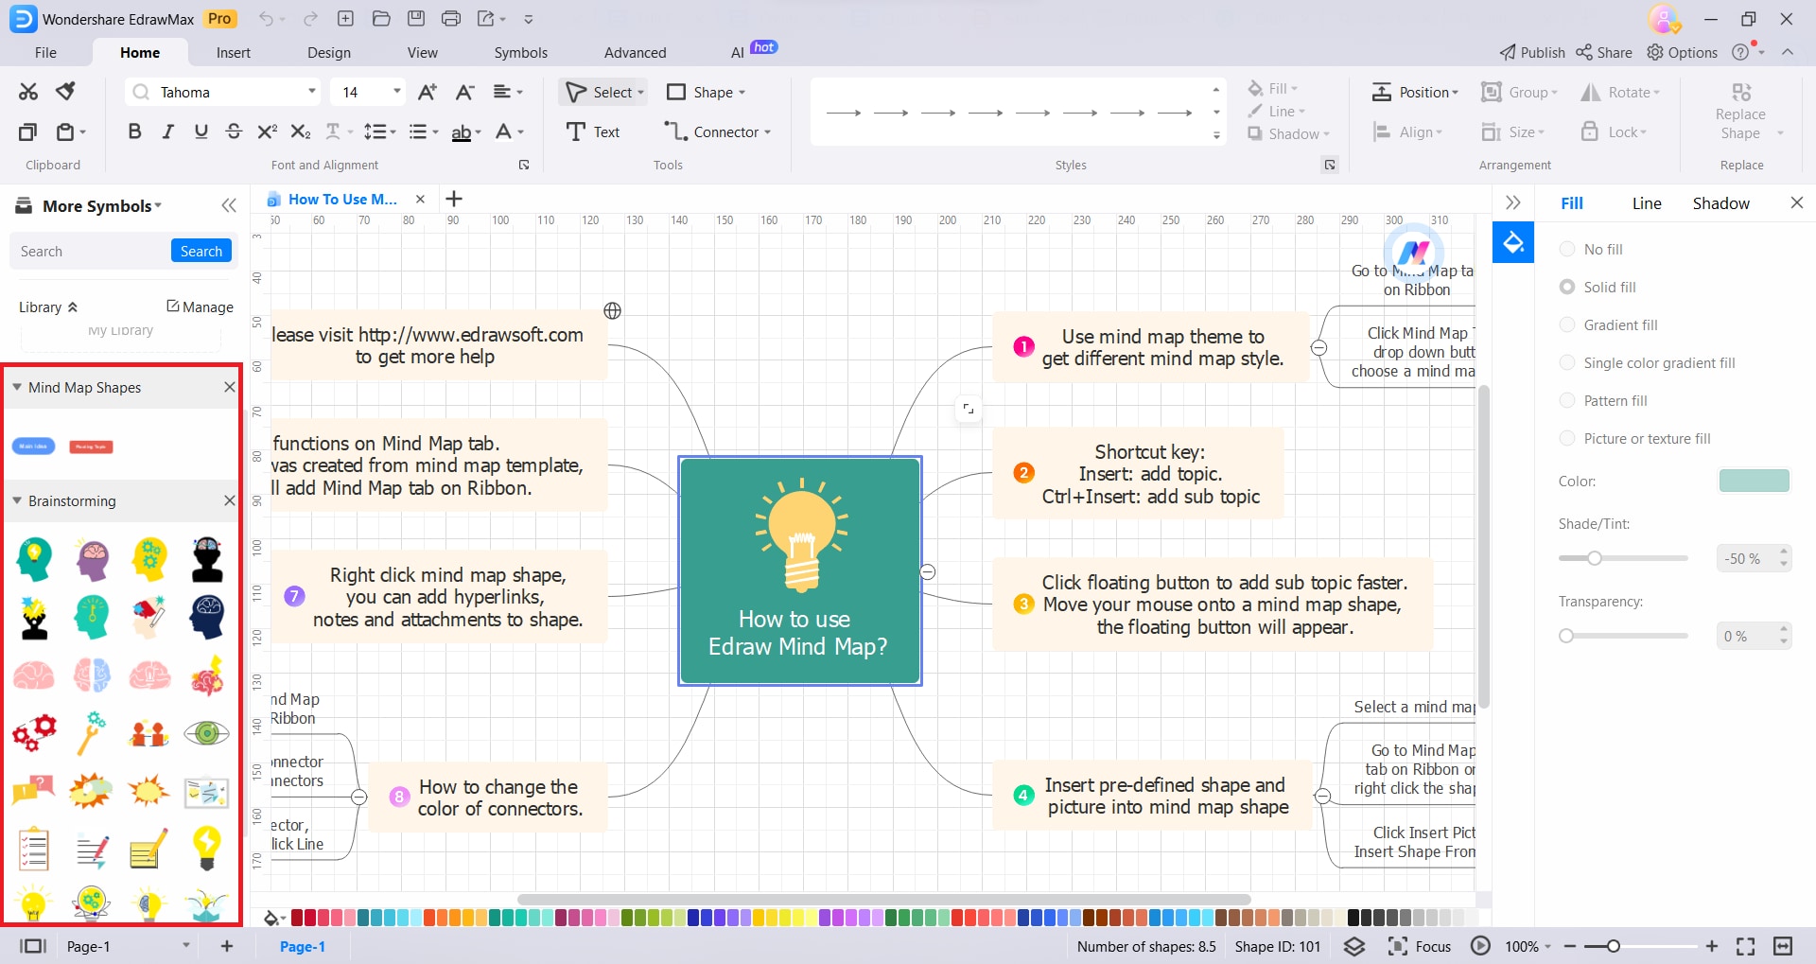Click the Layers icon in status bar
The height and width of the screenshot is (964, 1816).
coord(1354,946)
